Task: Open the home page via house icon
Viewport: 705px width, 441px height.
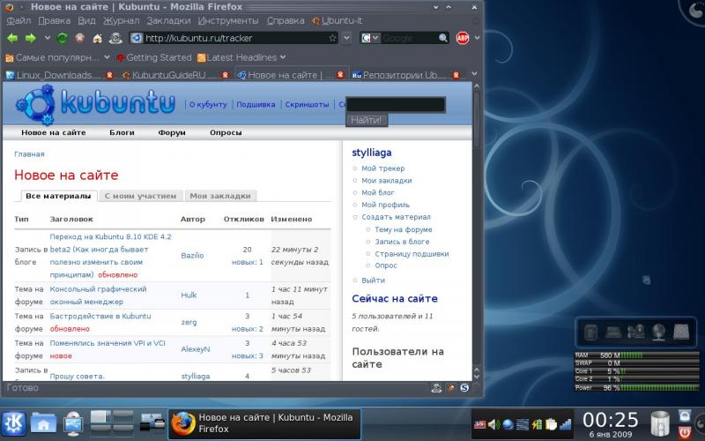Action: coord(97,38)
